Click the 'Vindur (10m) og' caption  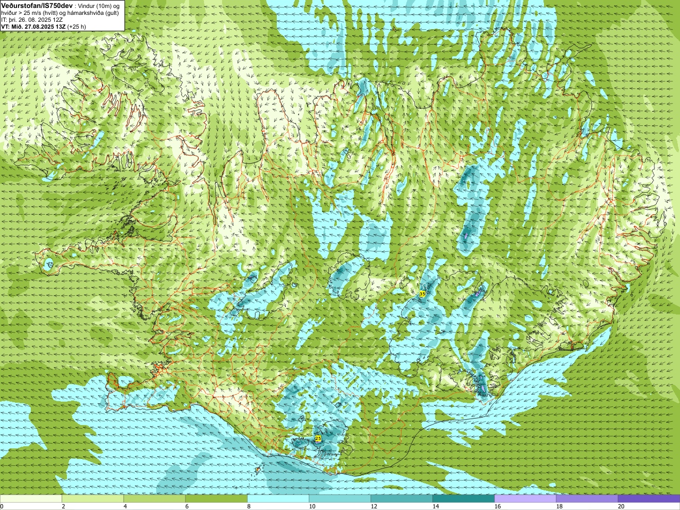tap(99, 6)
